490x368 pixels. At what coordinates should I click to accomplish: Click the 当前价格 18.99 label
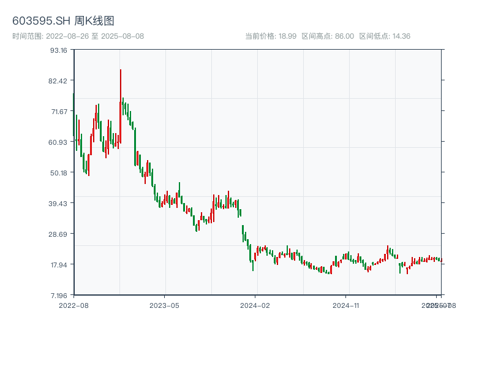point(270,36)
